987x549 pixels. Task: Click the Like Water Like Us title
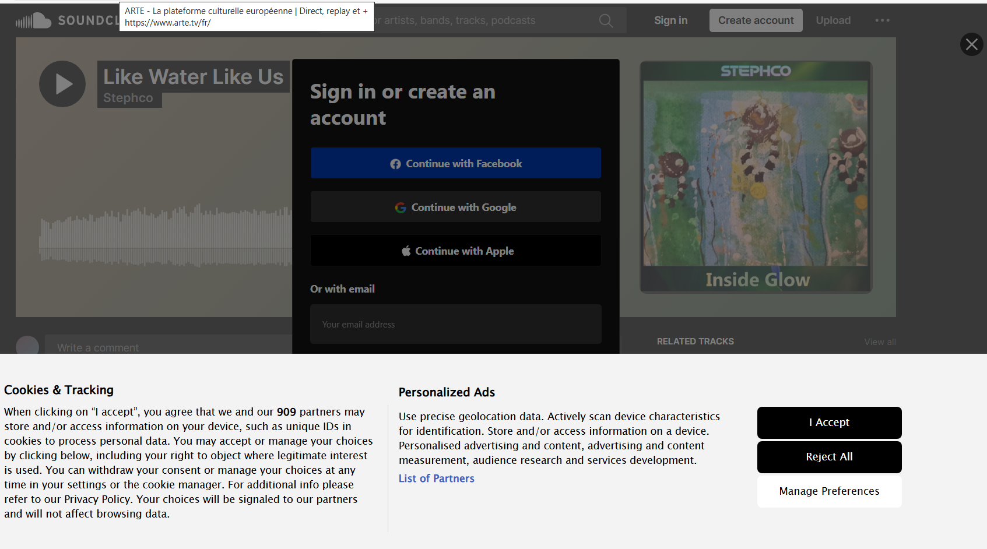[194, 76]
